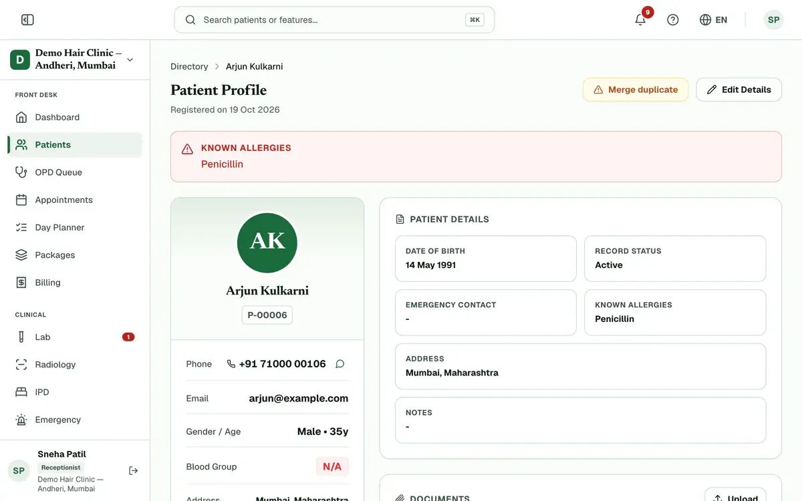
Task: Open Lab in sidebar
Action: [75, 337]
